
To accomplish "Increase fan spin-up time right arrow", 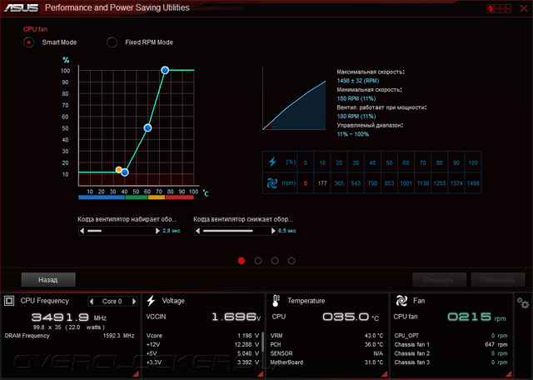I will click(157, 231).
